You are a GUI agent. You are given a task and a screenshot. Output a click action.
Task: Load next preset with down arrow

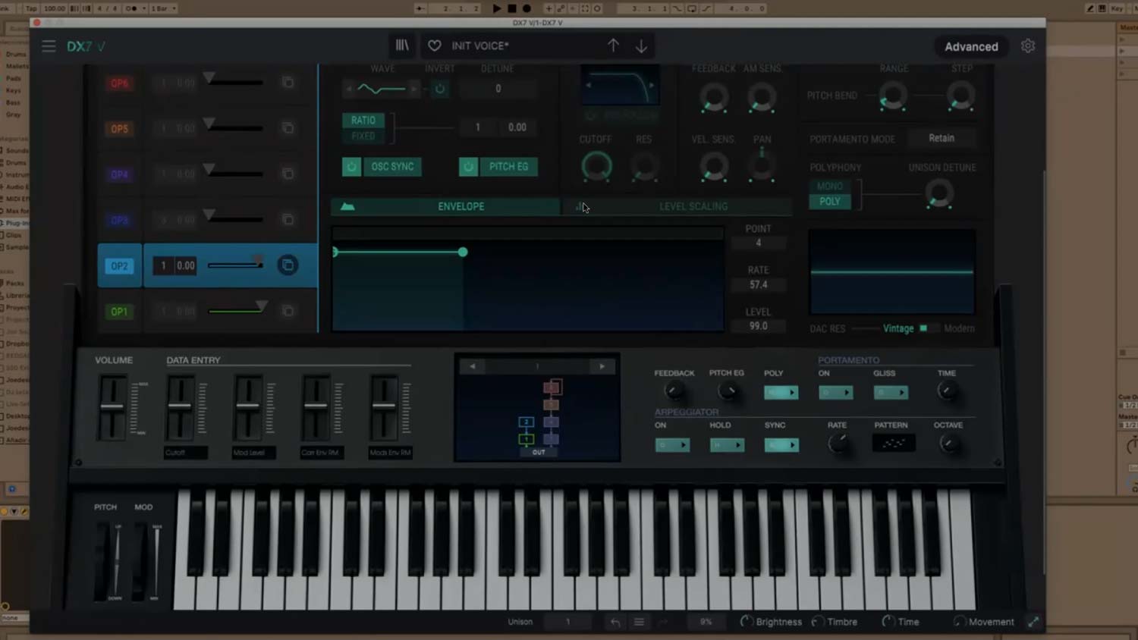click(x=641, y=46)
